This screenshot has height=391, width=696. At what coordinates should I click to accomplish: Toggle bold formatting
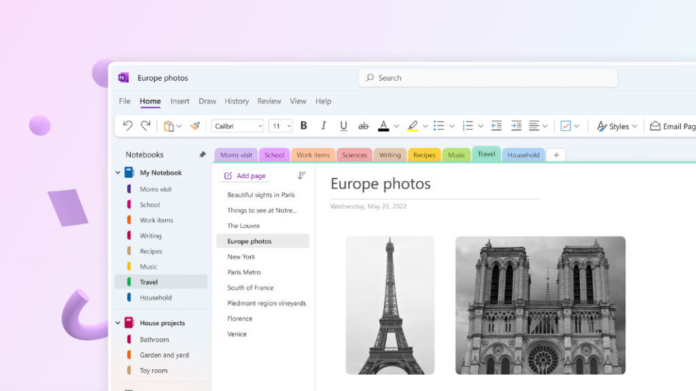(x=303, y=126)
